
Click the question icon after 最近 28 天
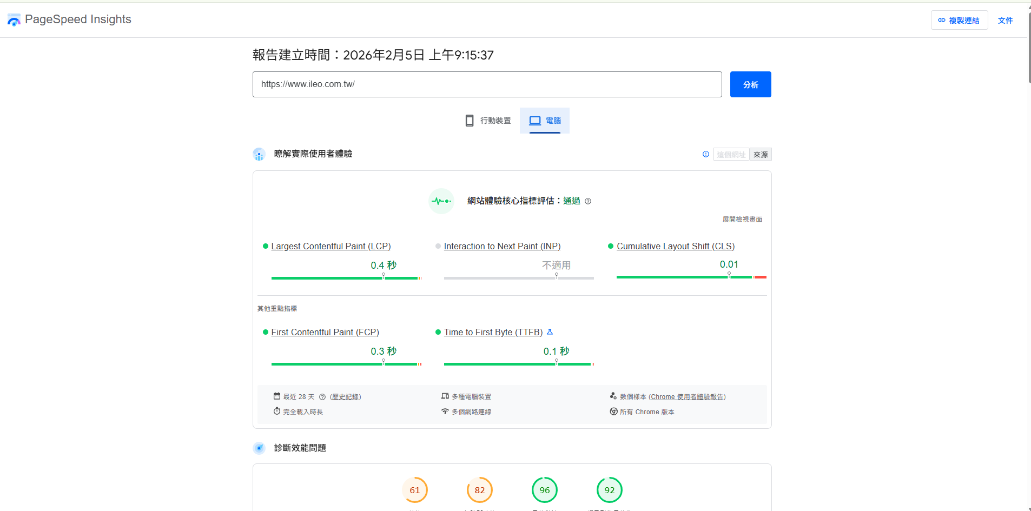tap(322, 396)
